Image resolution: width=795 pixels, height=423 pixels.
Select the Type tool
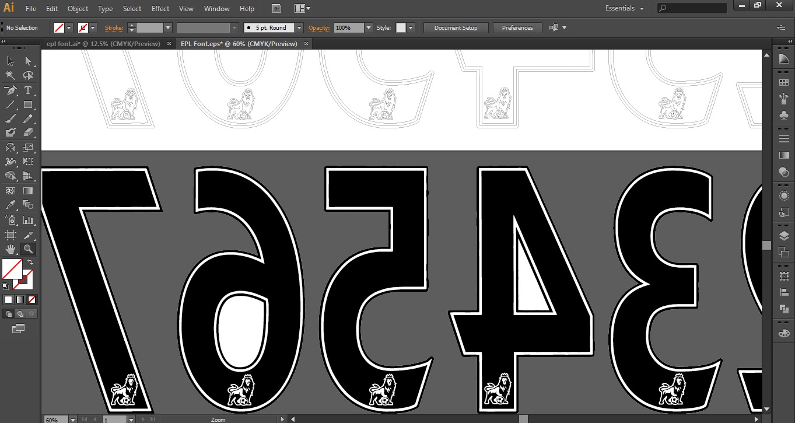pyautogui.click(x=27, y=90)
